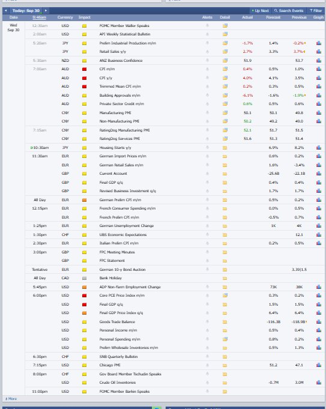Open graph icon for Chicago PMI
Image resolution: width=326 pixels, height=409 pixels.
pos(318,365)
